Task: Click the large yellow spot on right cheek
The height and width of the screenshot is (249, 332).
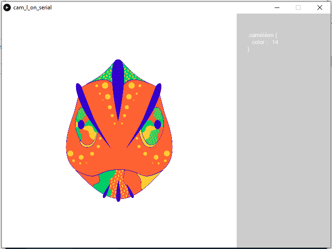Action: click(x=167, y=153)
